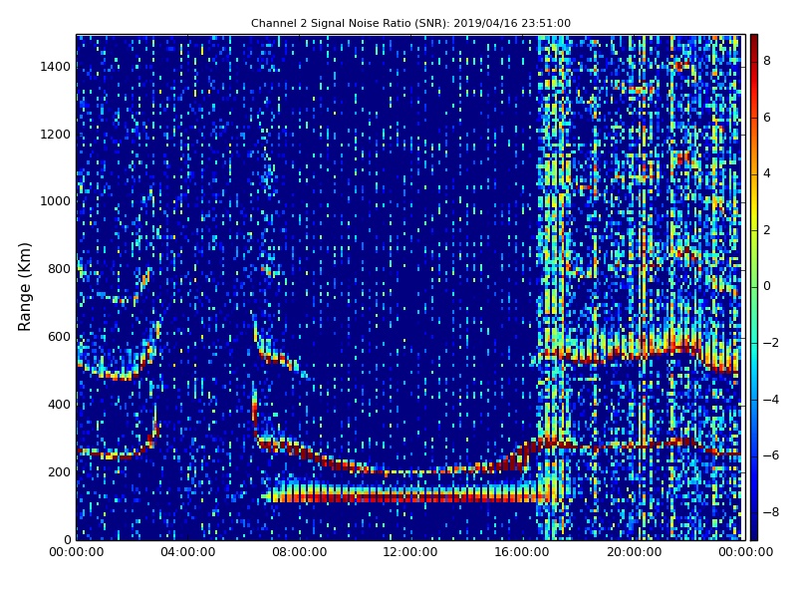Click the 08:00:00 time axis label
The image size is (797, 598).
click(300, 552)
